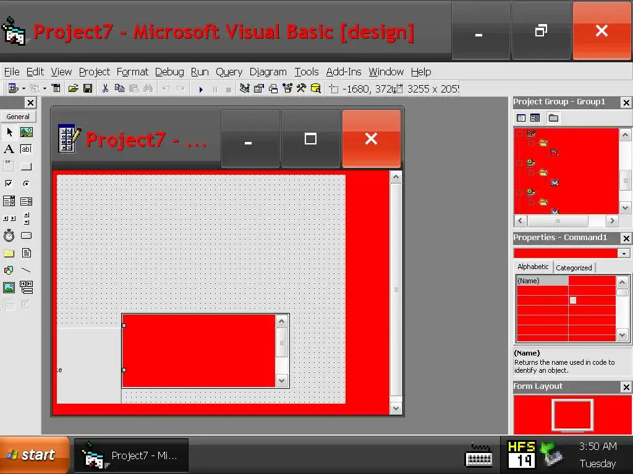
Task: Save the project with the floppy icon
Action: 88,88
